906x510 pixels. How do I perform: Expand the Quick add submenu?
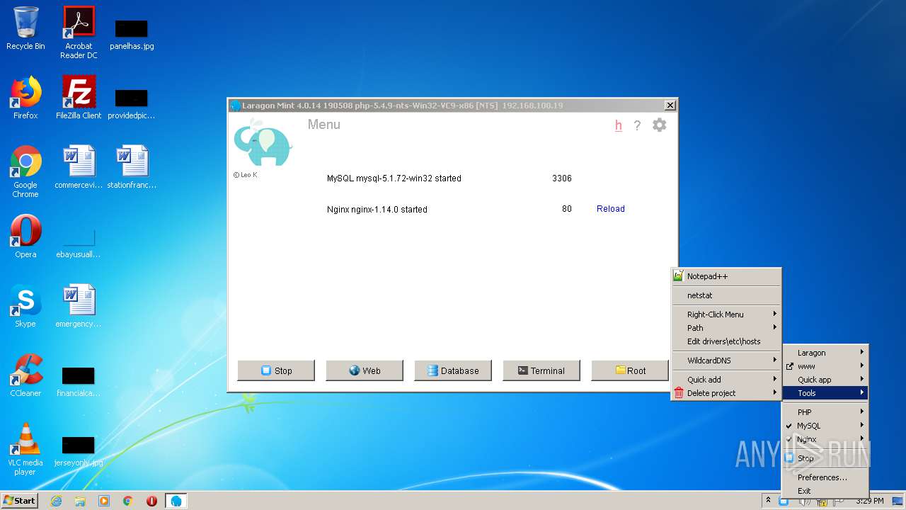click(726, 380)
